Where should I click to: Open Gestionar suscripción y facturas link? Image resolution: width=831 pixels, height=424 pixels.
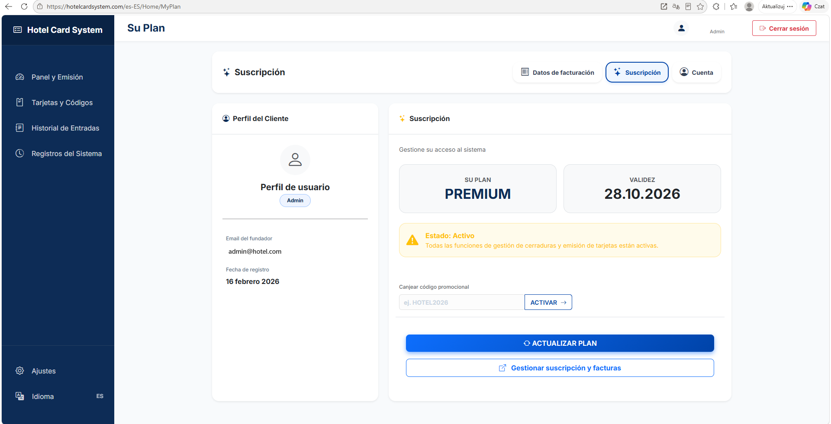point(560,368)
